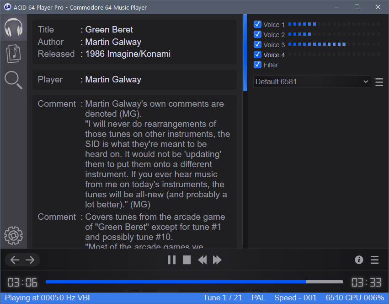Uncheck Voice 4
Image resolution: width=389 pixels, height=304 pixels.
coord(257,54)
